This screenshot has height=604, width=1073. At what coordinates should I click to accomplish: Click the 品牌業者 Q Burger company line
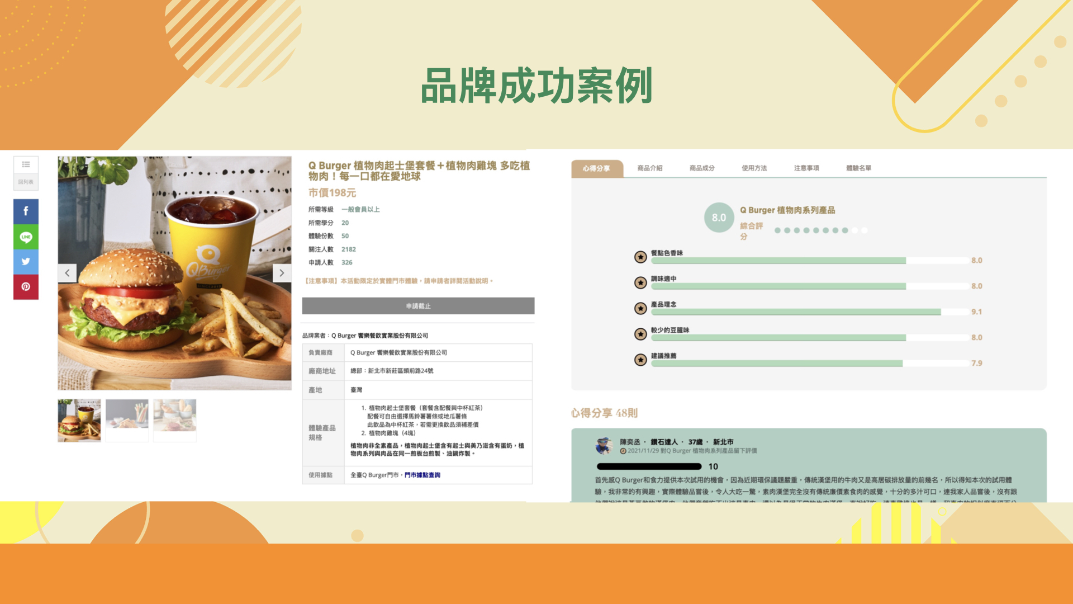(365, 336)
